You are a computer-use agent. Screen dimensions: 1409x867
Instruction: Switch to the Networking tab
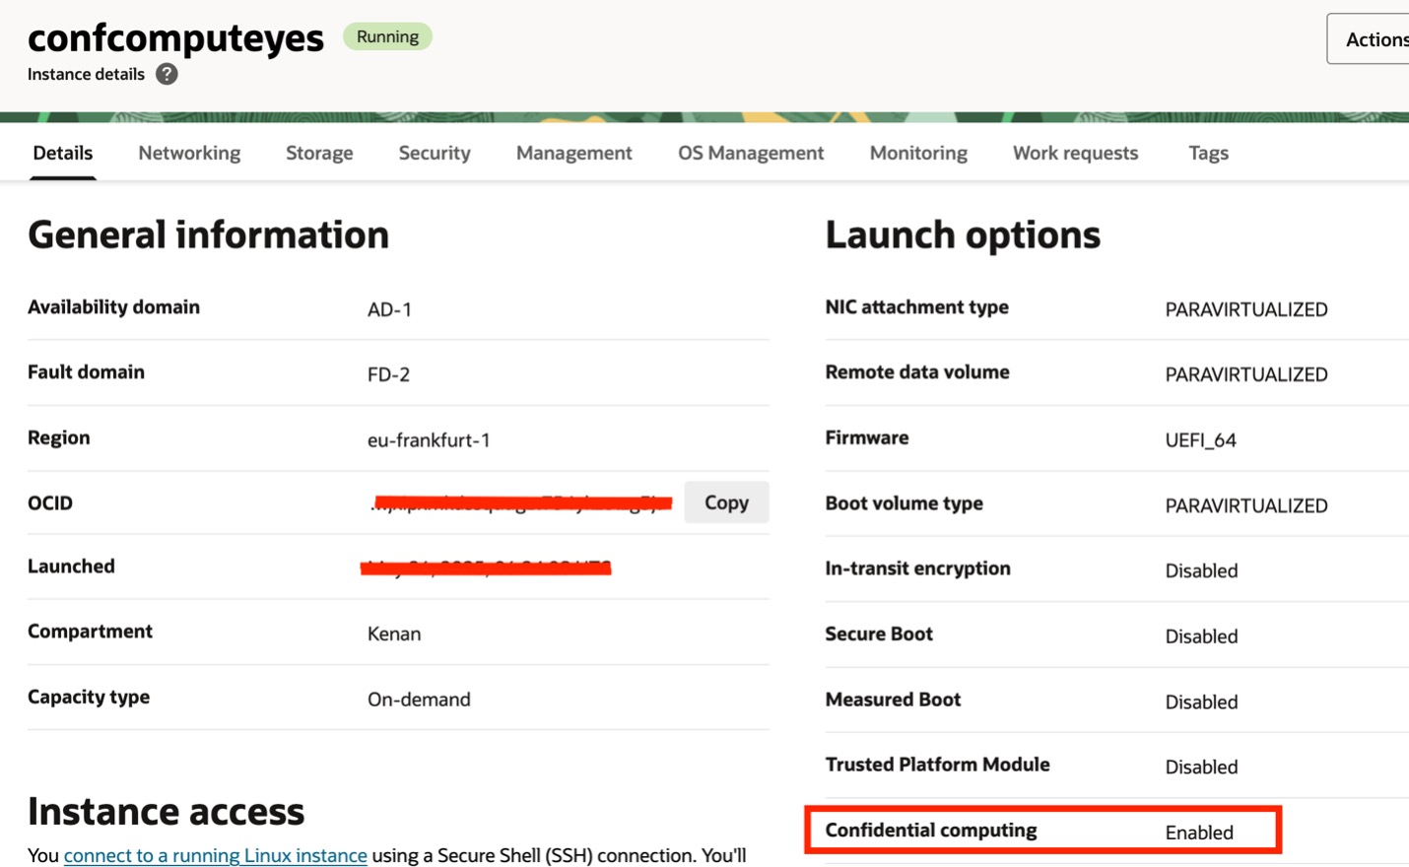188,153
